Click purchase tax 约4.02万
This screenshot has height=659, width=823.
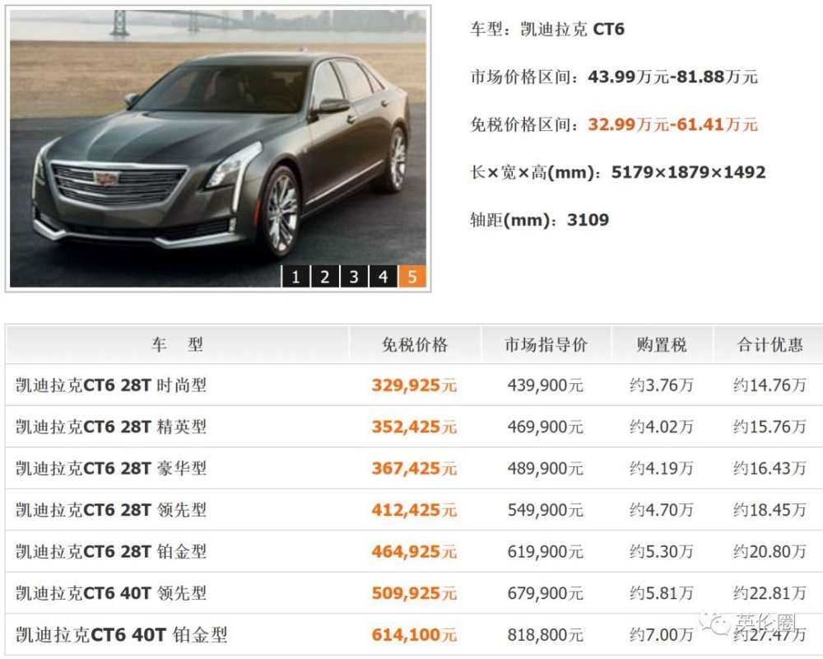tap(662, 427)
